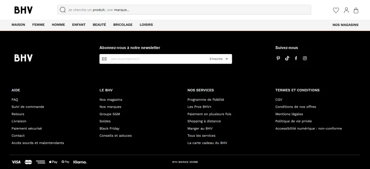Open Manger au BHV link
This screenshot has height=169, width=370.
coord(200,128)
